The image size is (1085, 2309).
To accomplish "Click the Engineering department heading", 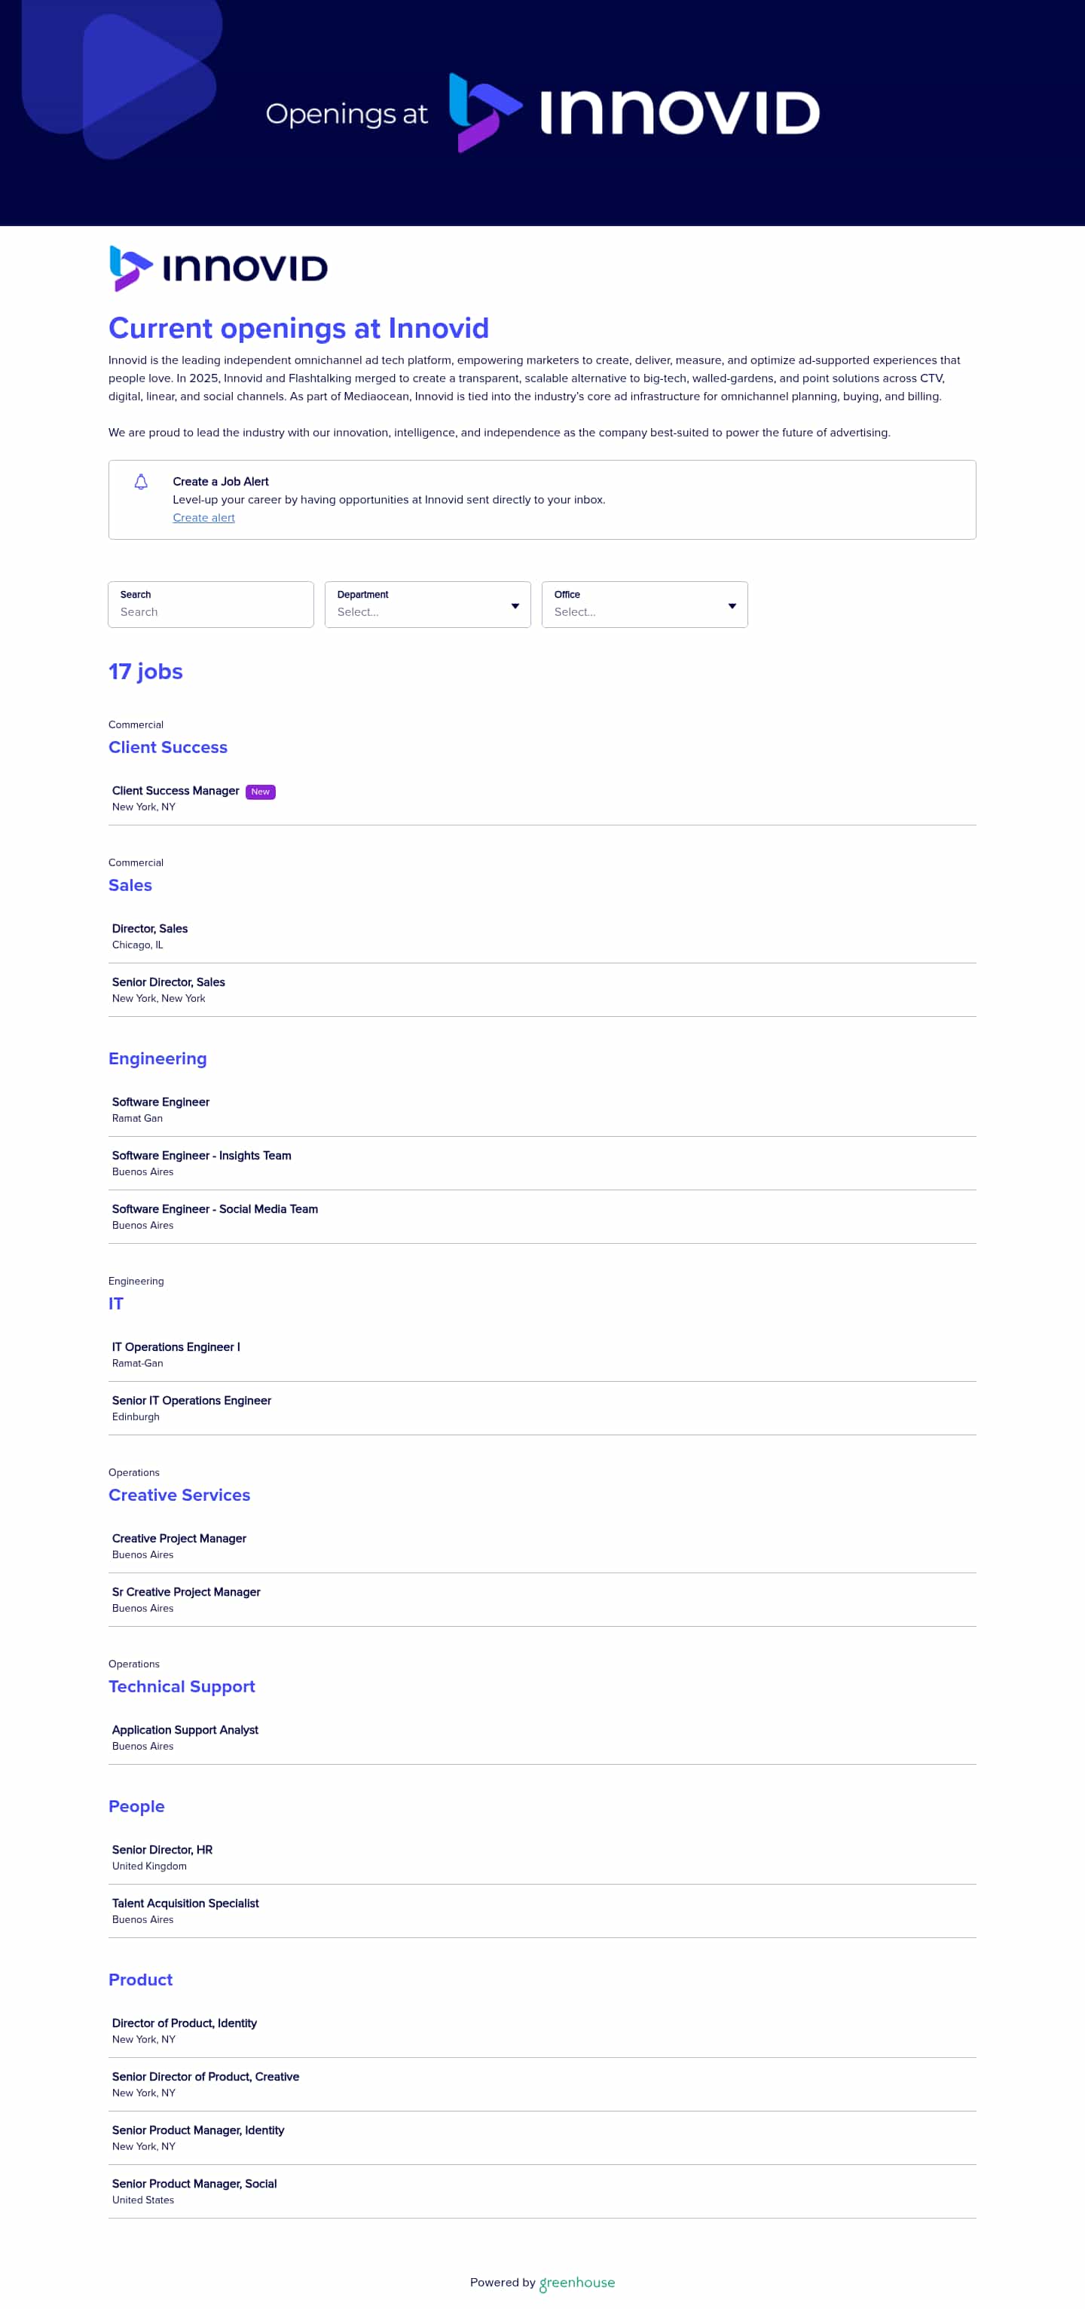I will point(157,1058).
